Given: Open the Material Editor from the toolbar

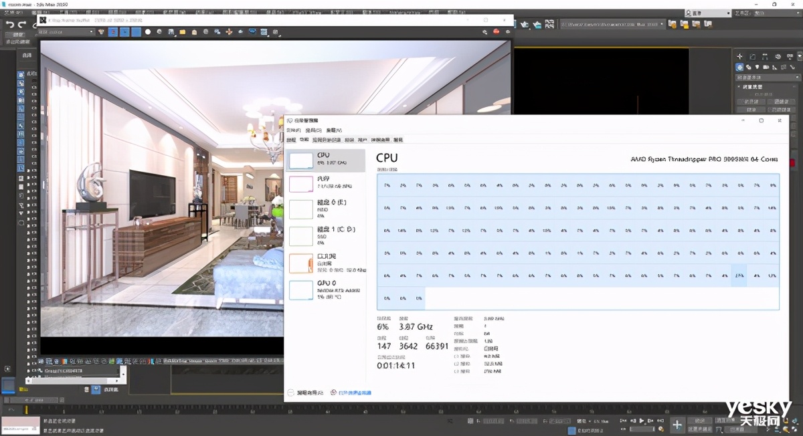Looking at the screenshot, I should click(253, 31).
